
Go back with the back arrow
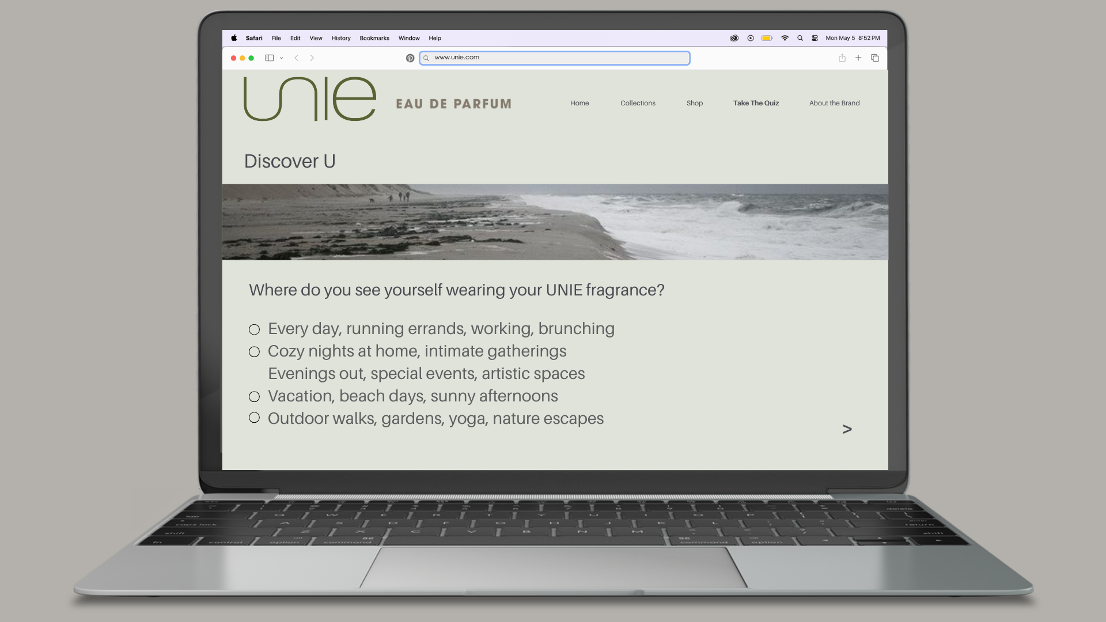[296, 58]
